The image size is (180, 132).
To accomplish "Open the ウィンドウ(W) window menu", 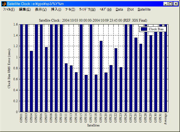I will (87, 9).
